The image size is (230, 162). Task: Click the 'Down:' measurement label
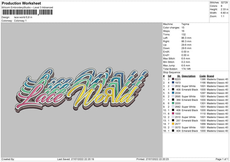click(x=166, y=48)
